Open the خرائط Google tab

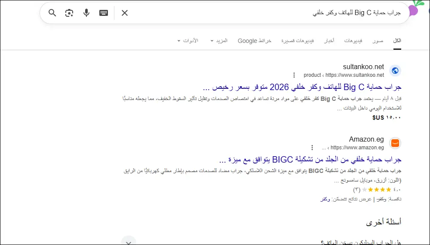click(x=255, y=41)
